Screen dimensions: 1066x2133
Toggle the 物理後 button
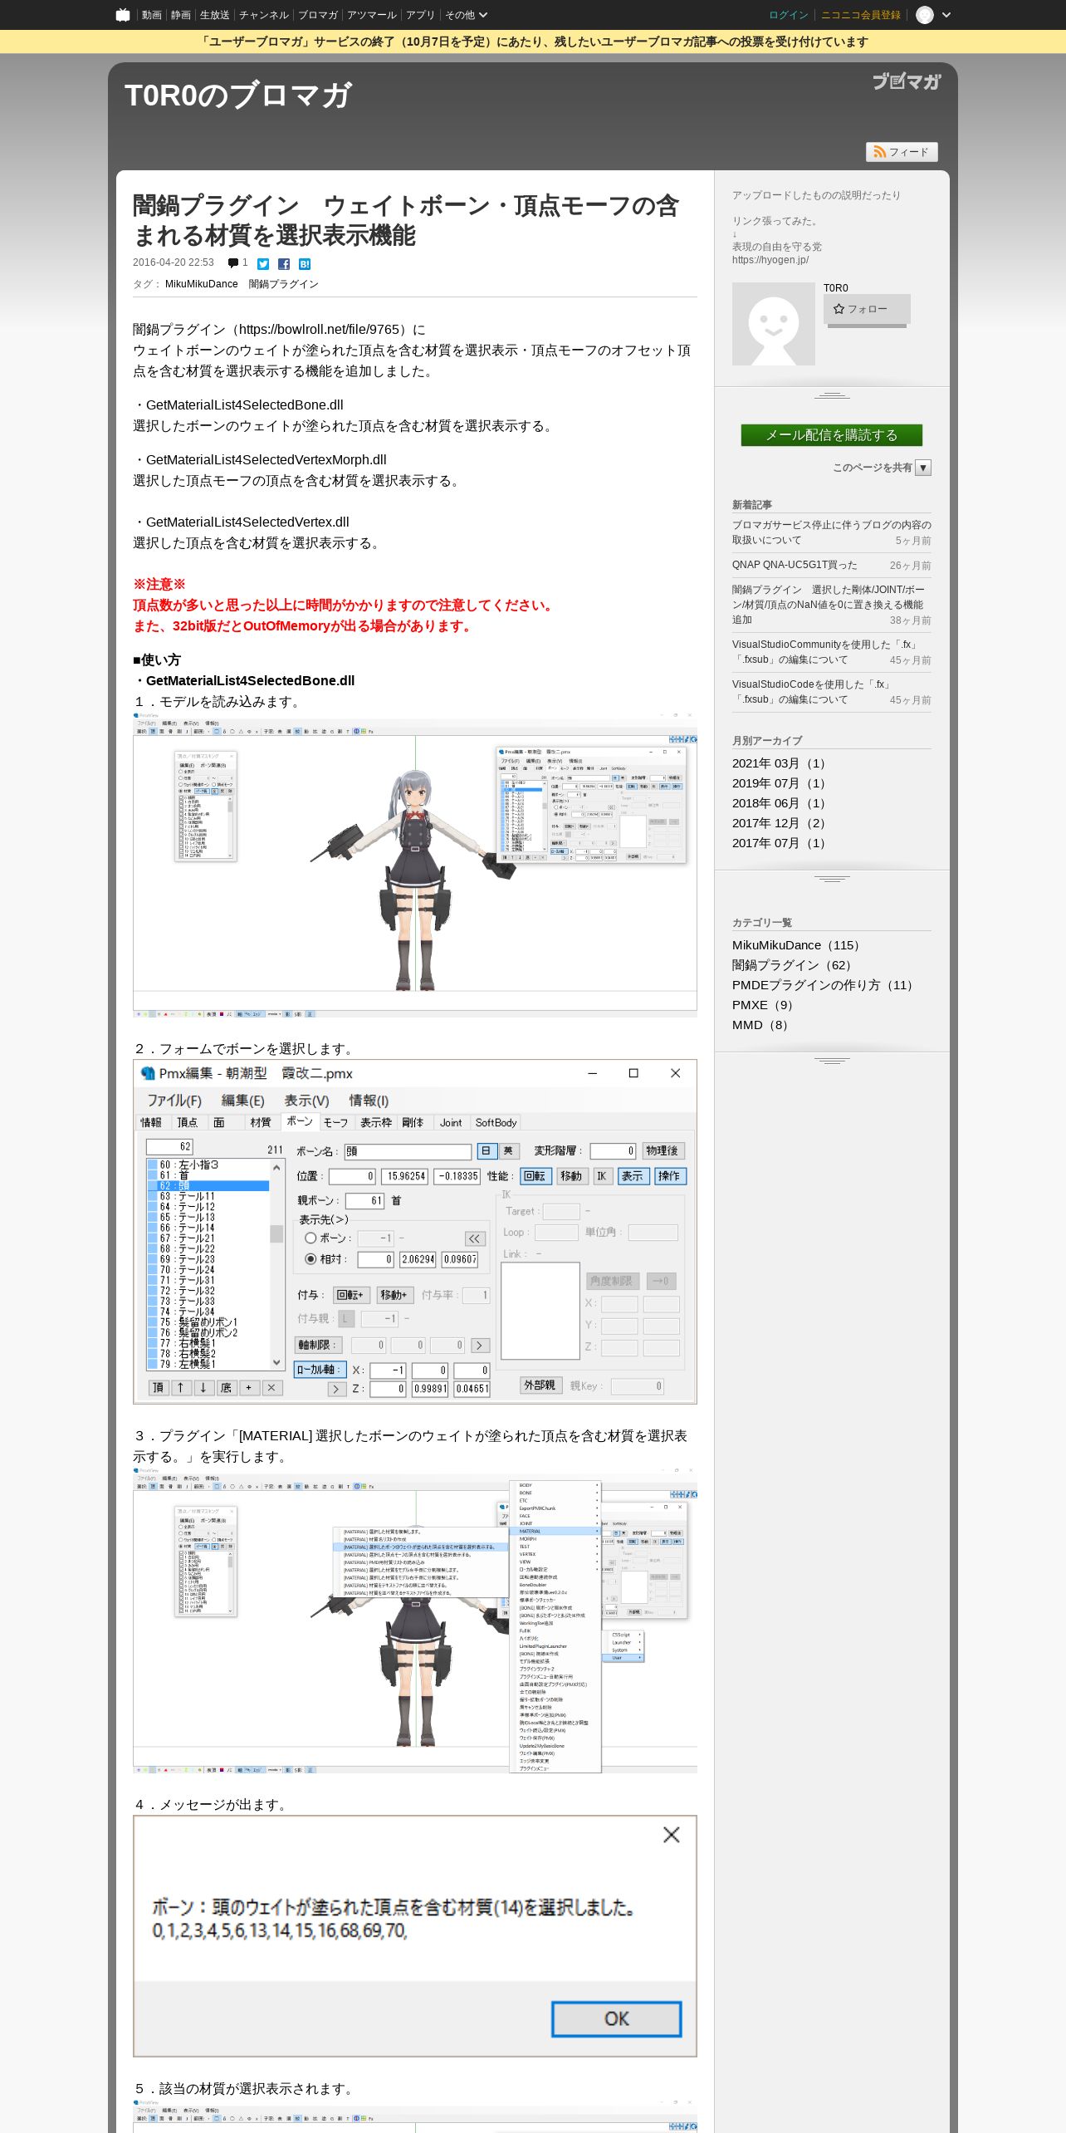point(663,1151)
